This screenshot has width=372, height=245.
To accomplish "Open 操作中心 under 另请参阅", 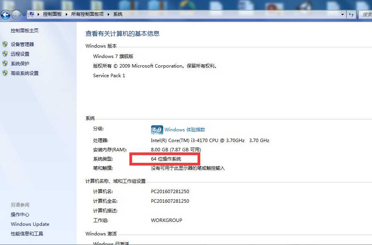I will [20, 215].
